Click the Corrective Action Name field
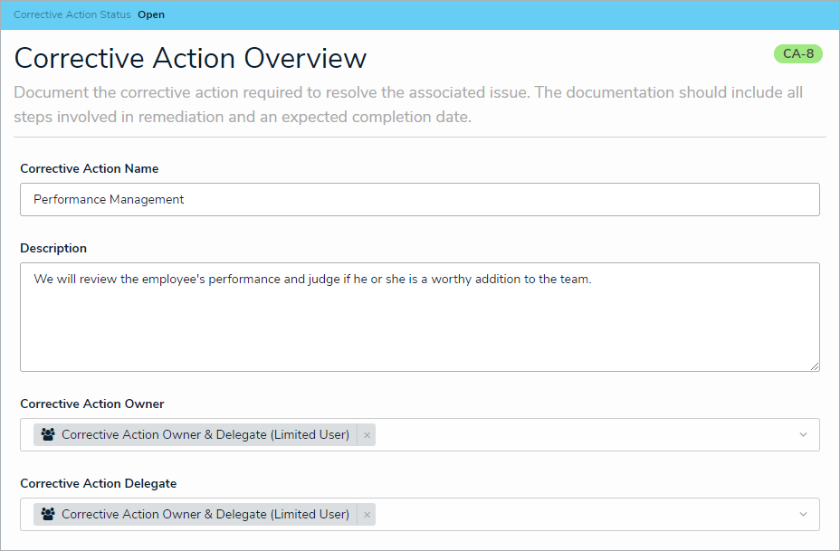The height and width of the screenshot is (551, 840). coord(419,199)
